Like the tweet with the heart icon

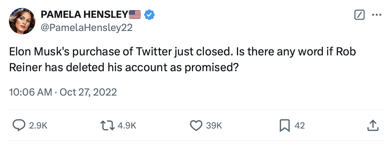point(196,125)
